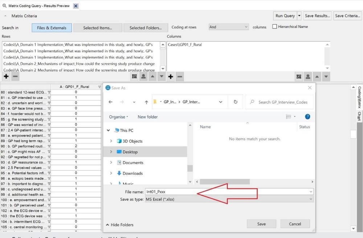Expand the Documents tree node
The width and height of the screenshot is (363, 238).
point(111,163)
